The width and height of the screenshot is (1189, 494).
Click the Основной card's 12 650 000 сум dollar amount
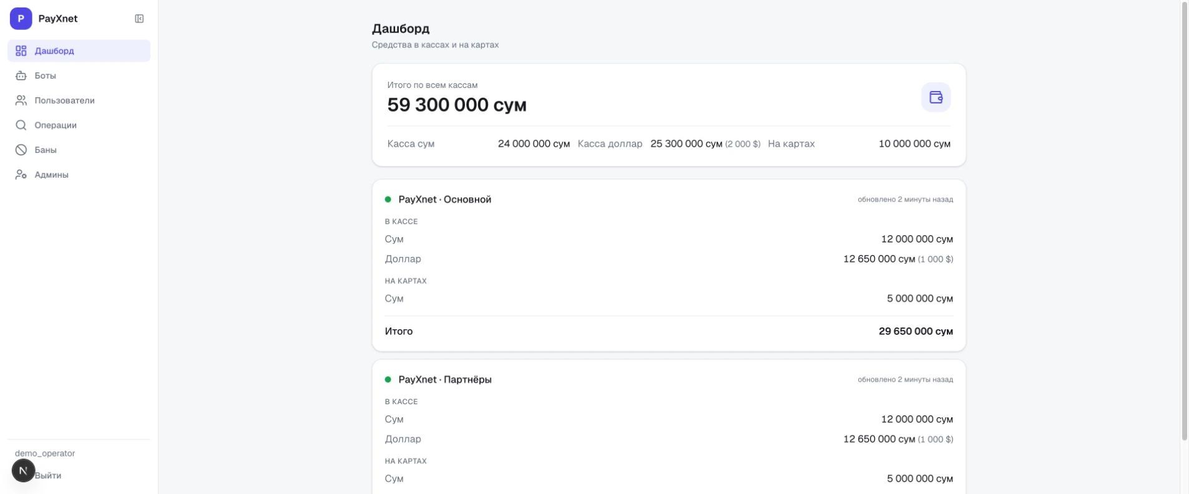(x=879, y=259)
